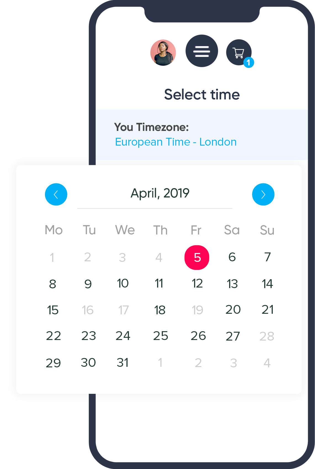Click the user profile avatar
The width and height of the screenshot is (315, 469).
(x=163, y=53)
